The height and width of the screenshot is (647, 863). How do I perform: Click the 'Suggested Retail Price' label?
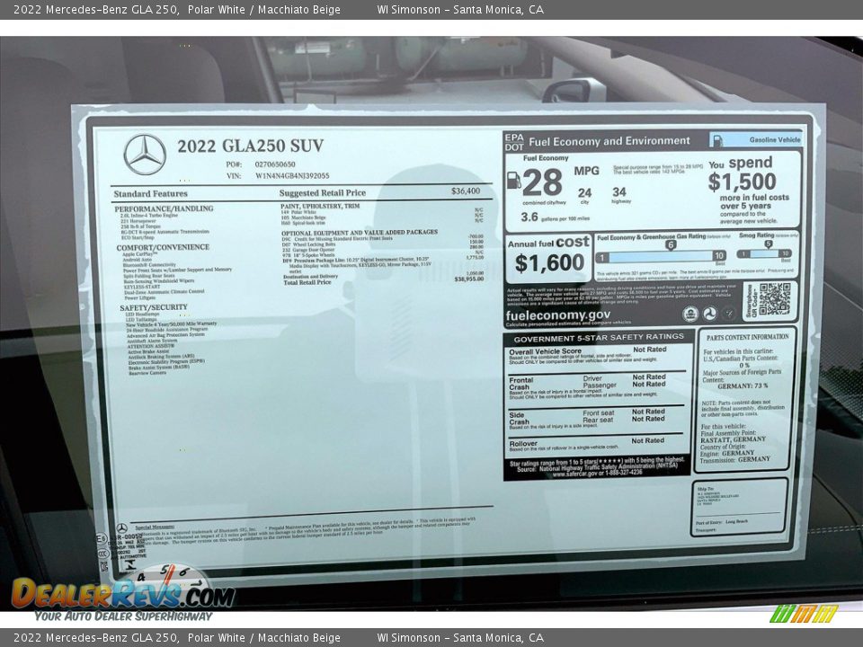(323, 192)
